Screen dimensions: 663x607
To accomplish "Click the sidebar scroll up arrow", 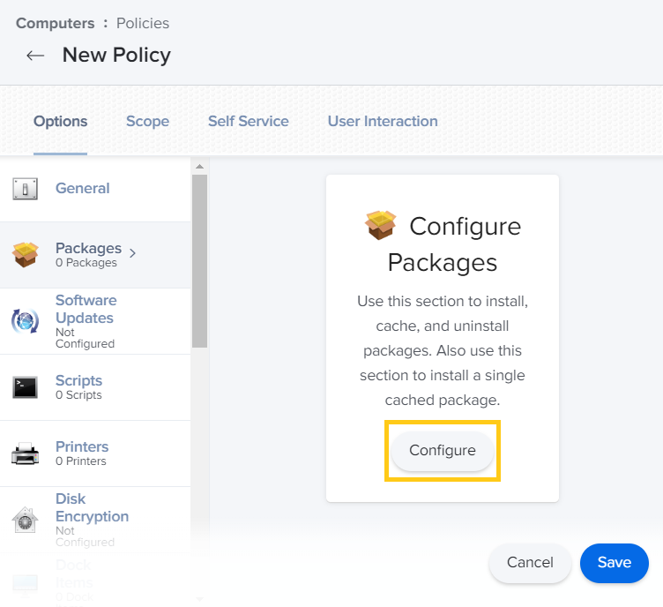I will tap(199, 167).
